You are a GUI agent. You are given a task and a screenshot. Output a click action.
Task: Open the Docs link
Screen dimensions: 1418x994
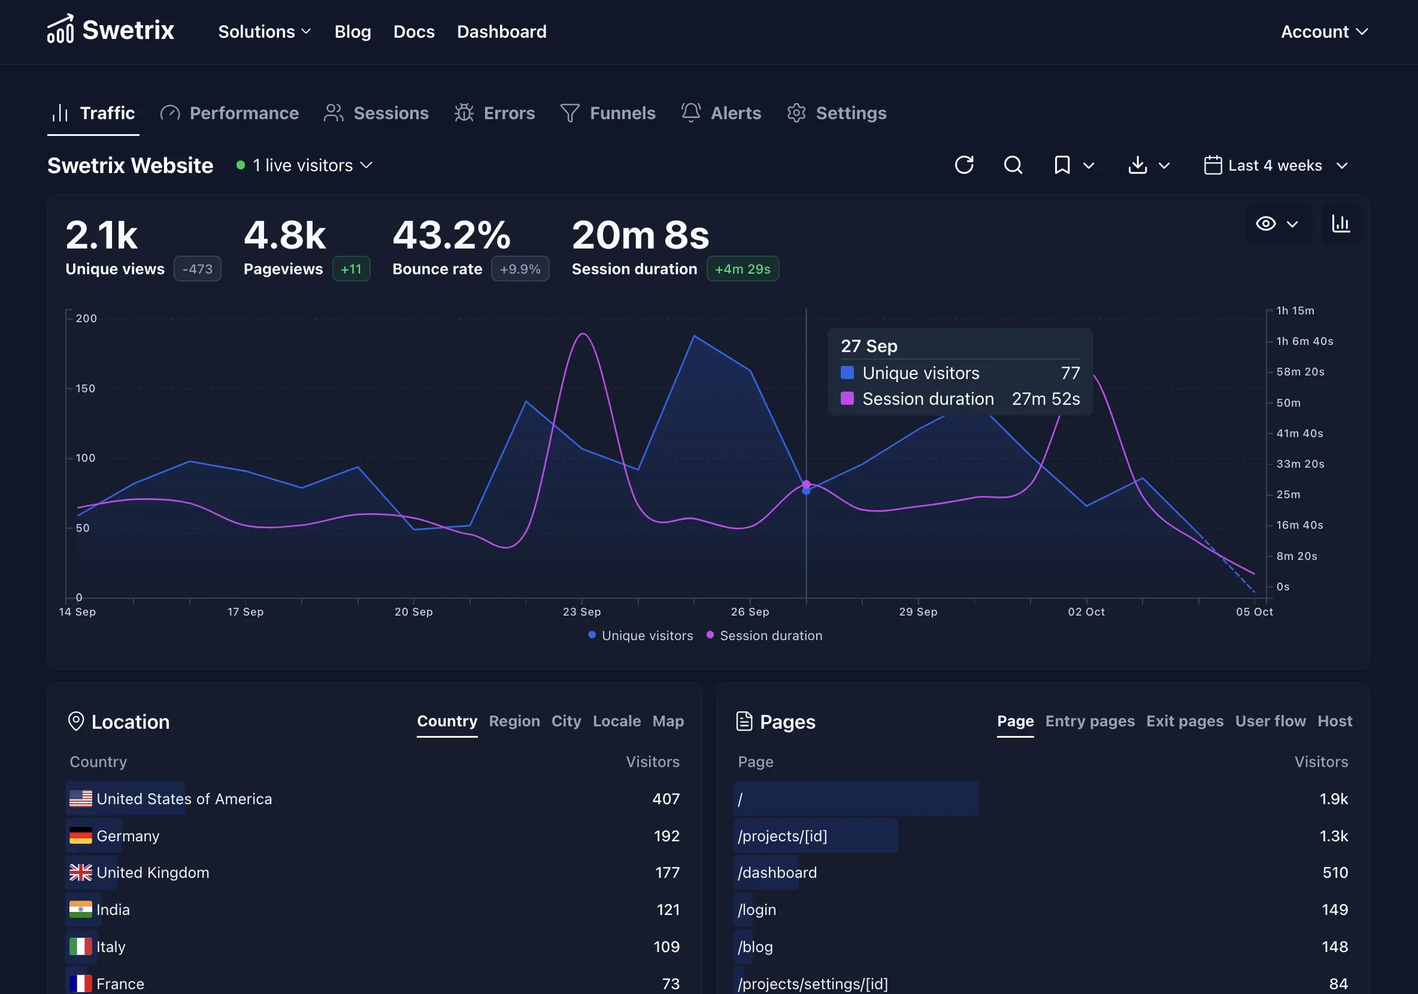tap(414, 32)
